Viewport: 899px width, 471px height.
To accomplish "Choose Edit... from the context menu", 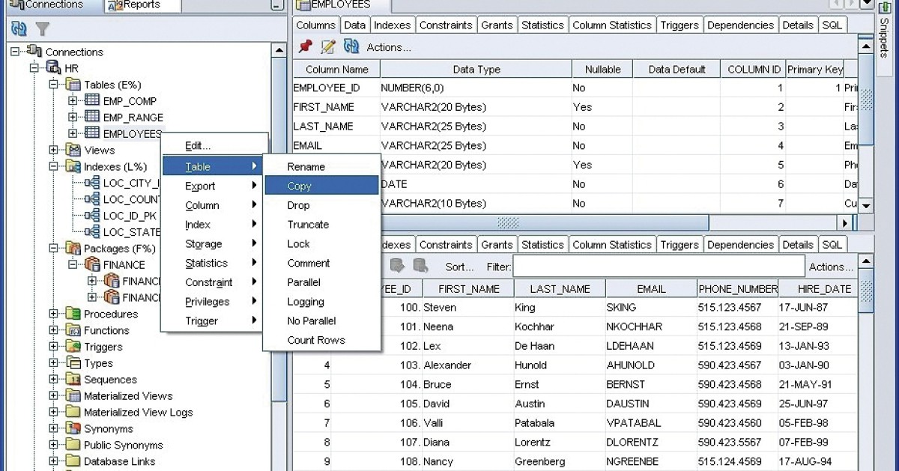I will coord(214,146).
